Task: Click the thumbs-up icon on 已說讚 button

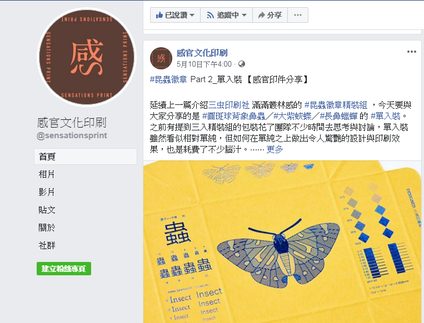Action: 159,15
